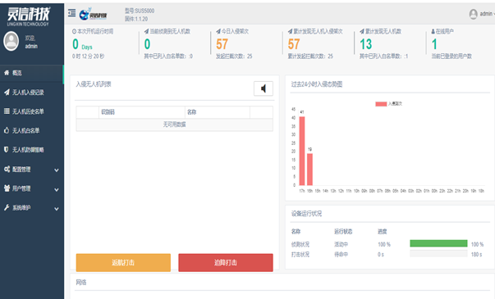Toggle the 入侵架次 legend swatch in chart
The width and height of the screenshot is (495, 299).
pos(381,104)
